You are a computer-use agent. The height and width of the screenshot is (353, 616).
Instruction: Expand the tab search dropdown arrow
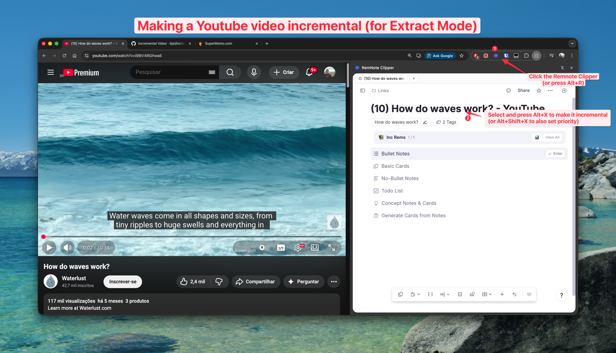tap(572, 44)
